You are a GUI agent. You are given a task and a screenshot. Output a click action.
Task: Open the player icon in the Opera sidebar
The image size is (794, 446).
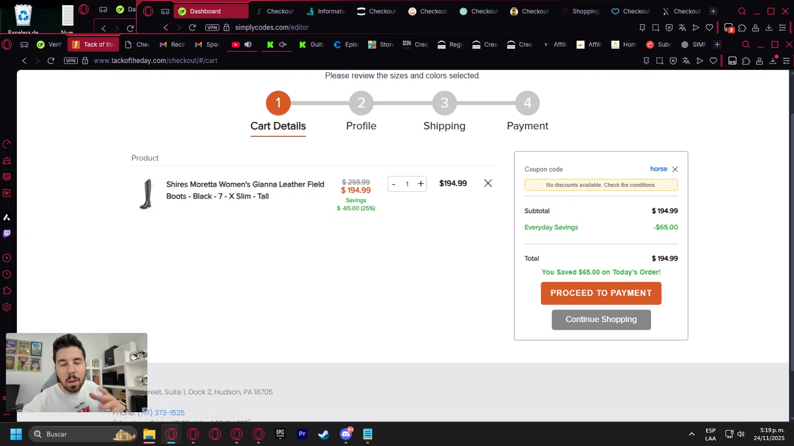(7, 258)
